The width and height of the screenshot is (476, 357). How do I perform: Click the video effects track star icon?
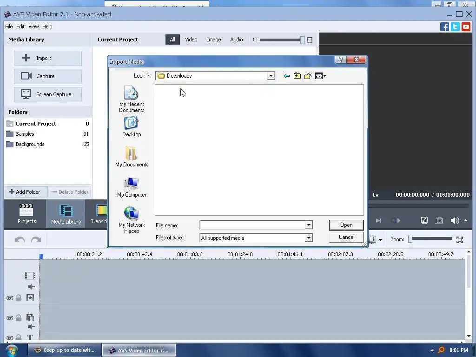[x=30, y=298]
